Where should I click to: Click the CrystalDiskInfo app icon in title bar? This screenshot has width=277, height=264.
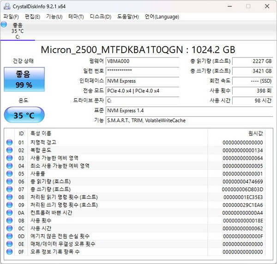[7, 6]
